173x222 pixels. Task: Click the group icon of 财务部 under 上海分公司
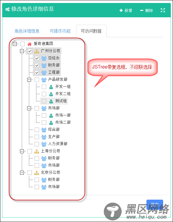(44, 159)
